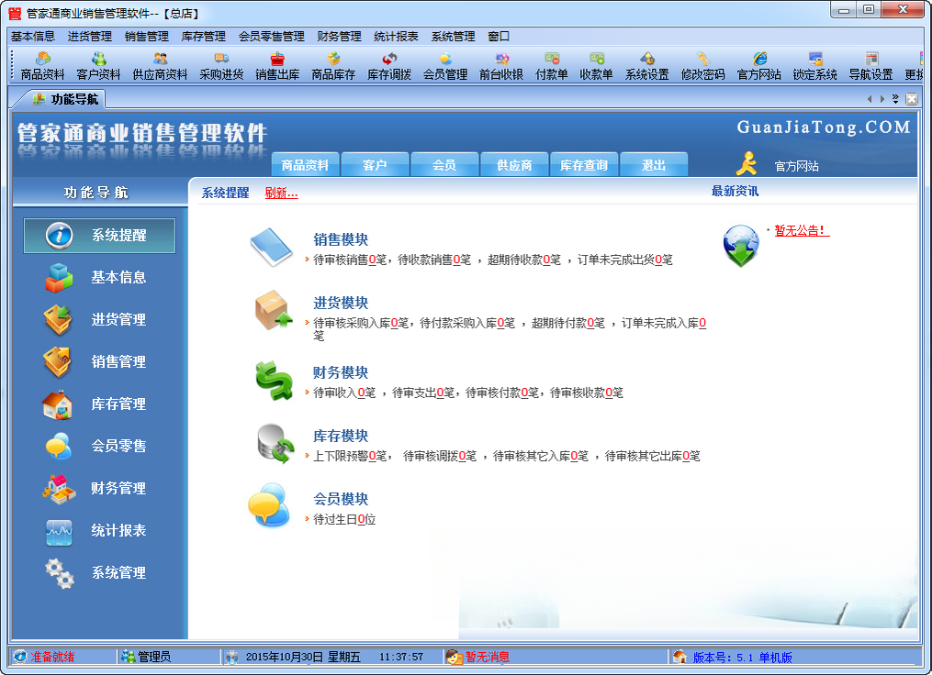Click the tab scroll left arrow
The width and height of the screenshot is (932, 675).
(870, 99)
